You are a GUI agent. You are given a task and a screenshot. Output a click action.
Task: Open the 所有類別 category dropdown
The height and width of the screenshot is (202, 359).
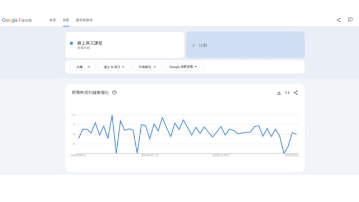[147, 67]
